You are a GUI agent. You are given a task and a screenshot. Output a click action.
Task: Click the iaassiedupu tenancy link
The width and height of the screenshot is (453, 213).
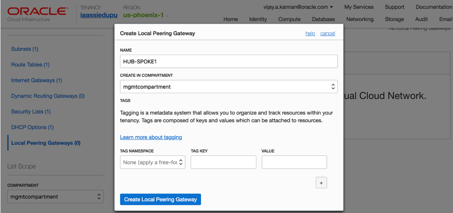tap(99, 15)
